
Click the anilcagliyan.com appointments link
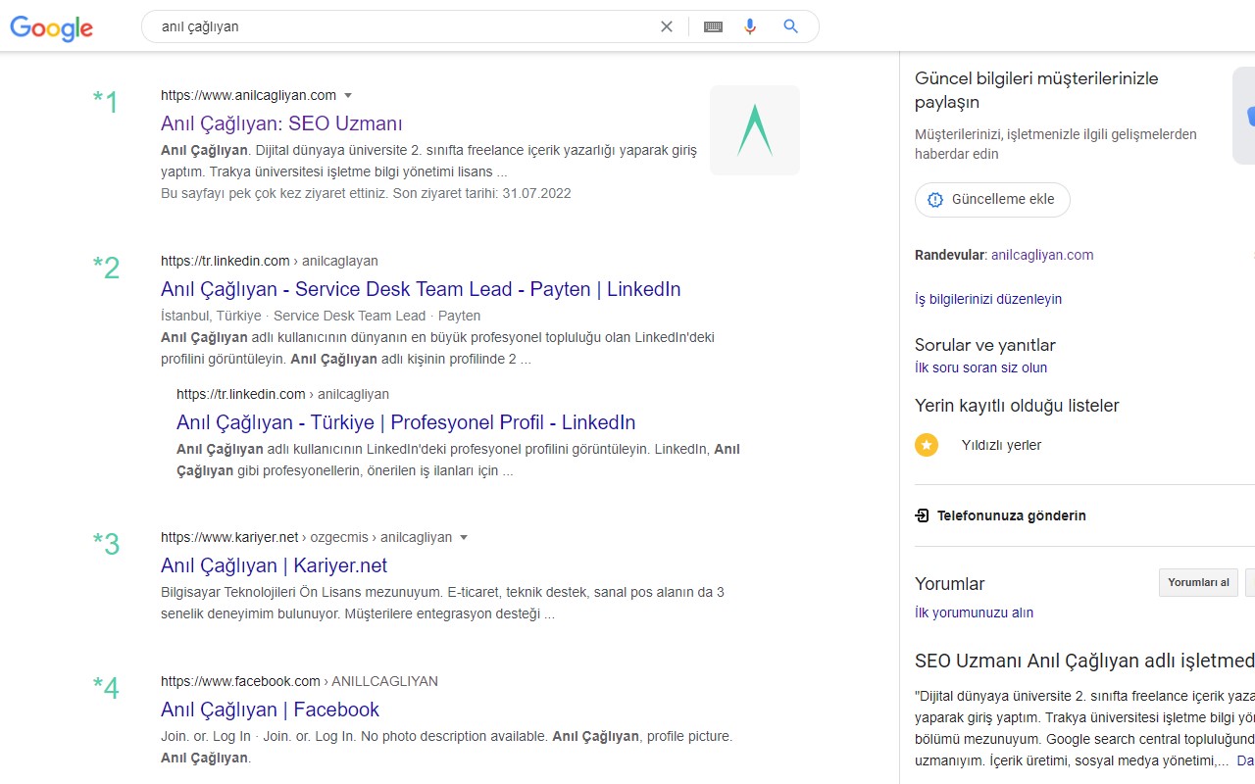click(x=1042, y=255)
